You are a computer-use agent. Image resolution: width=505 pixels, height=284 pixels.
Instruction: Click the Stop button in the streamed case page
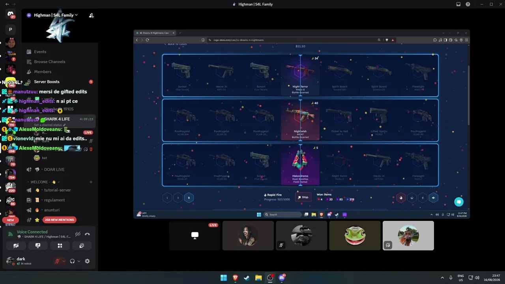[303, 197]
